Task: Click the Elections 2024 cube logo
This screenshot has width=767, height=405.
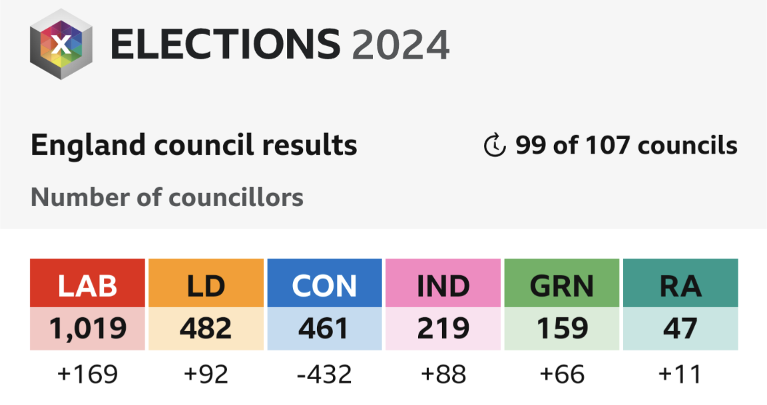Action: pyautogui.click(x=61, y=44)
